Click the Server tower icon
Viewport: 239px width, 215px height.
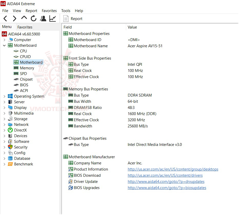tap(10, 102)
